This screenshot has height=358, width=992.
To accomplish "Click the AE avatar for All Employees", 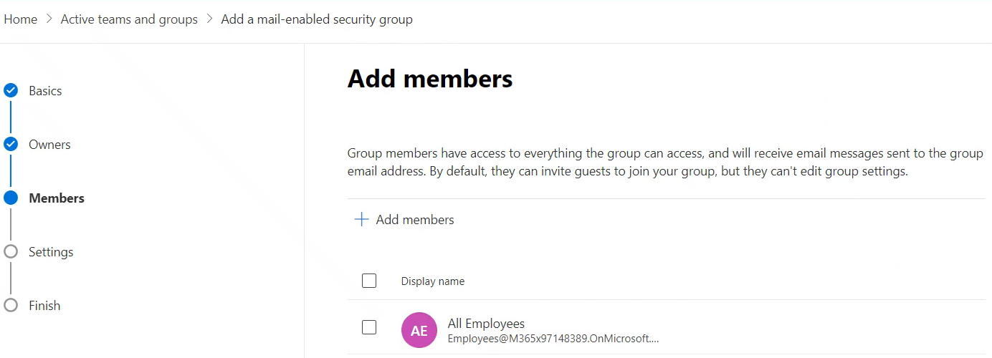I will [x=419, y=330].
